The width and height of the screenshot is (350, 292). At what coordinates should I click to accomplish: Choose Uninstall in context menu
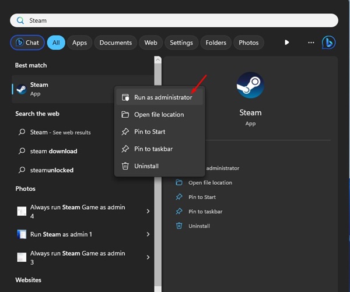click(160, 166)
